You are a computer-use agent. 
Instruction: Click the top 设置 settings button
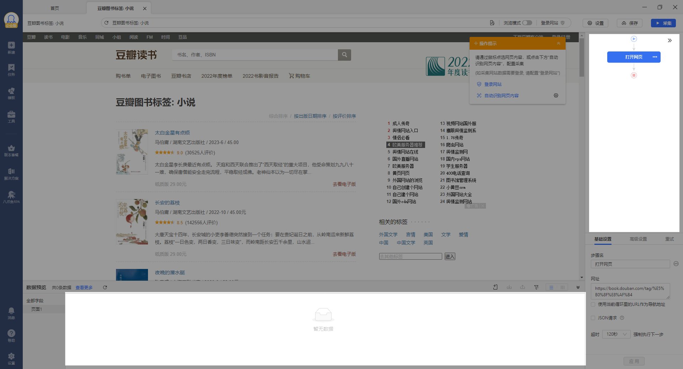click(595, 23)
